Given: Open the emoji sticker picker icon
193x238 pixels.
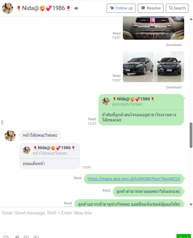Looking at the screenshot, I should [x=6, y=237].
